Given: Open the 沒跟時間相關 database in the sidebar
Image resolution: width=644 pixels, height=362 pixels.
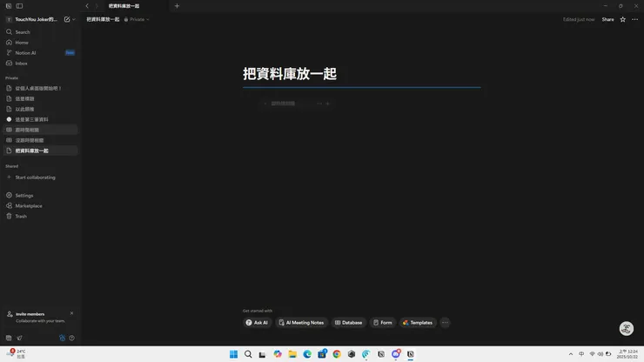Looking at the screenshot, I should 40,140.
